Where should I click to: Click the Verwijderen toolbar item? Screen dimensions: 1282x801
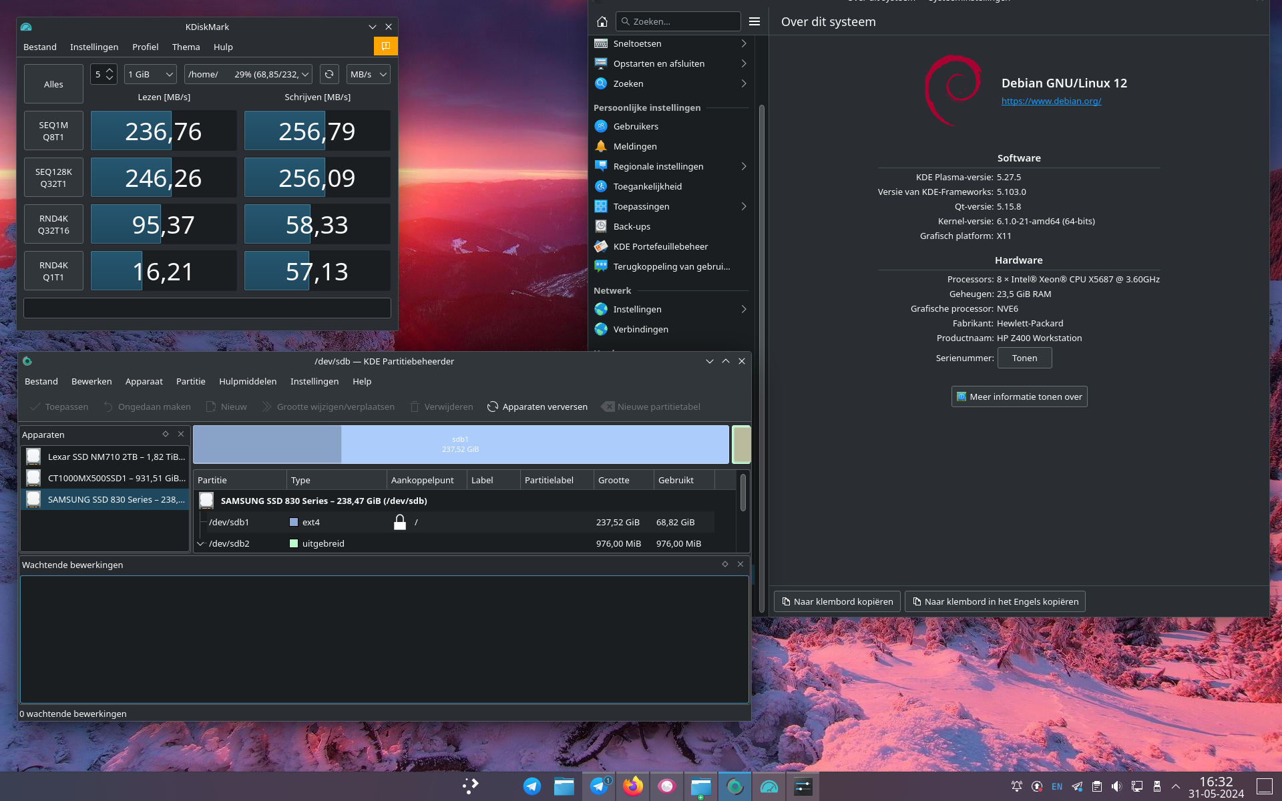(441, 407)
